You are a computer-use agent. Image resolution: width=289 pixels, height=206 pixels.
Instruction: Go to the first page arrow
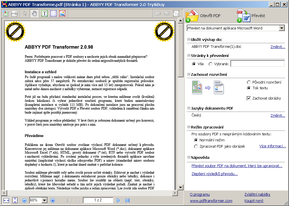pyautogui.click(x=69, y=200)
